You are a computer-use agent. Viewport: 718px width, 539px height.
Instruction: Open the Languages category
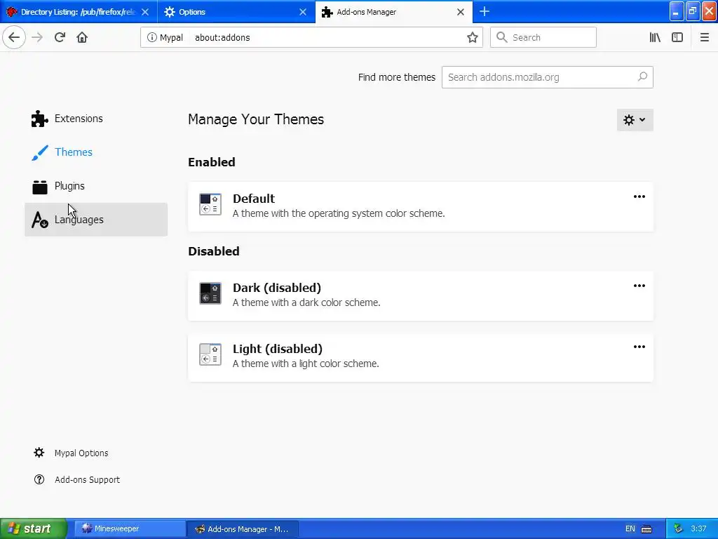pyautogui.click(x=96, y=220)
